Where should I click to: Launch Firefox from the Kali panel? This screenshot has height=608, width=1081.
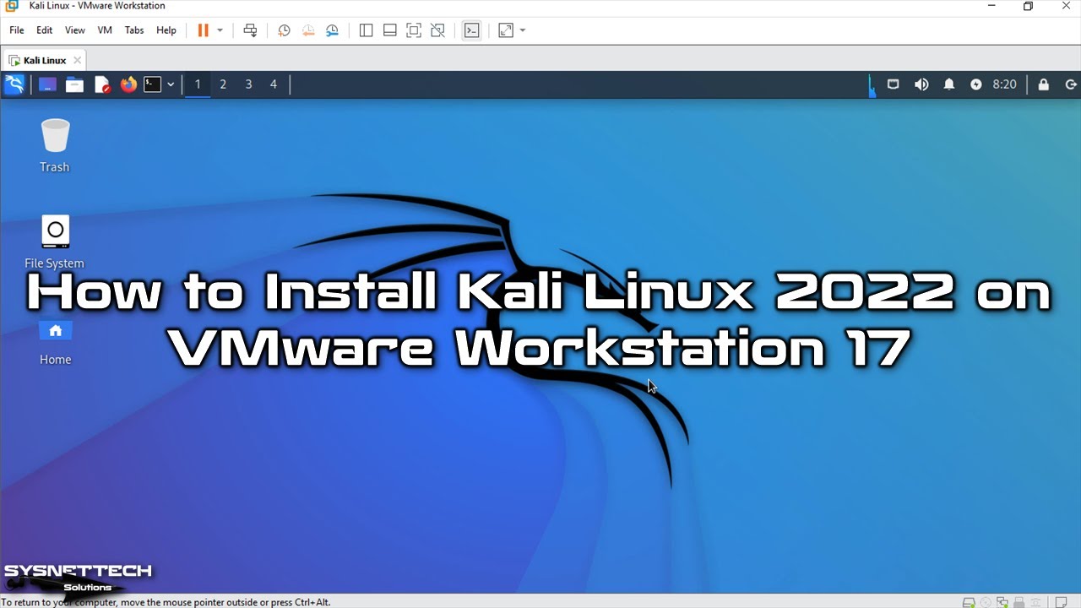(x=128, y=84)
